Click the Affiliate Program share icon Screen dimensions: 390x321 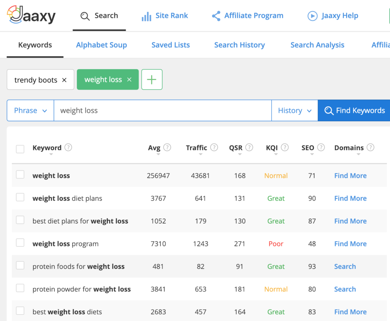[216, 16]
